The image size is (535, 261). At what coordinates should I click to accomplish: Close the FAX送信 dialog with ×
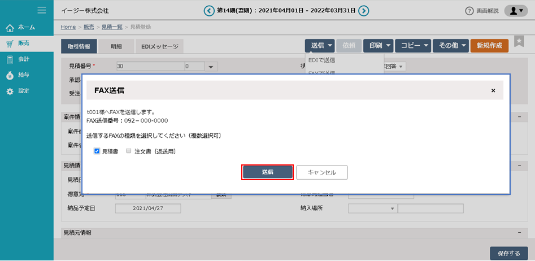(493, 90)
